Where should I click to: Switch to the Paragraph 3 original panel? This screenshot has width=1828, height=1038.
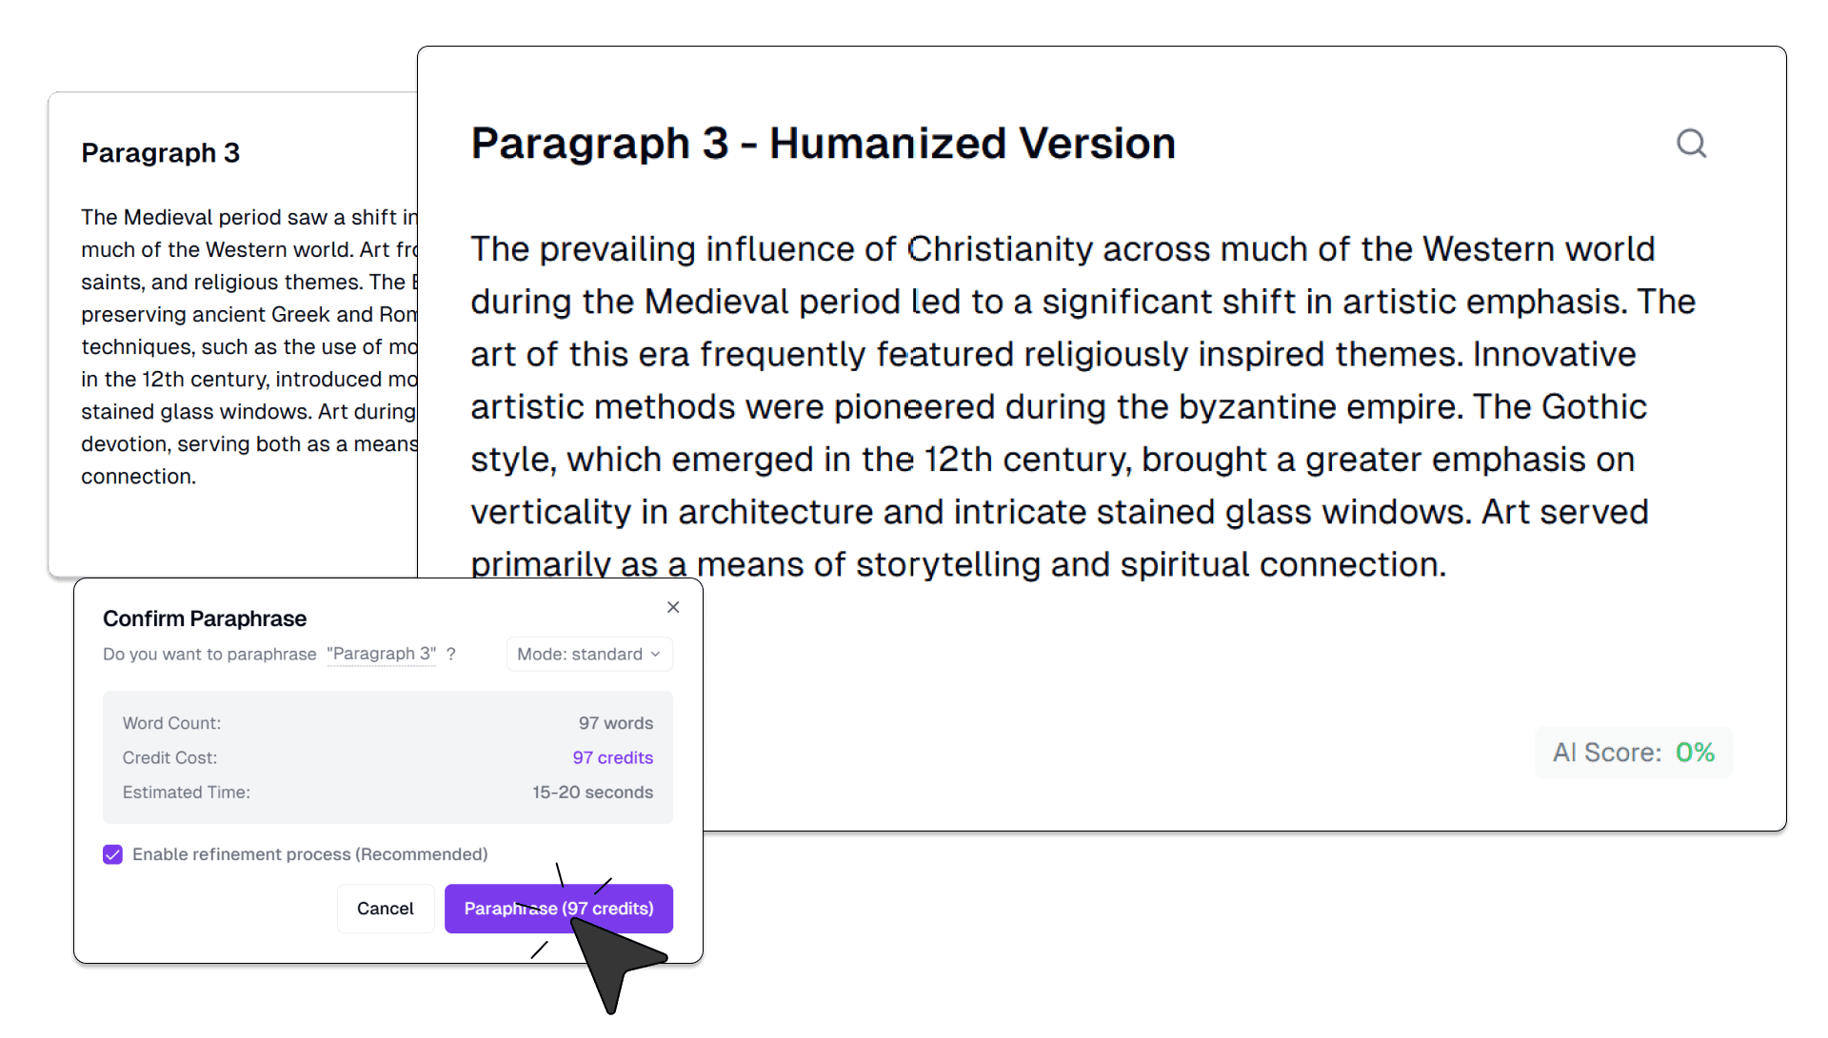pyautogui.click(x=160, y=153)
